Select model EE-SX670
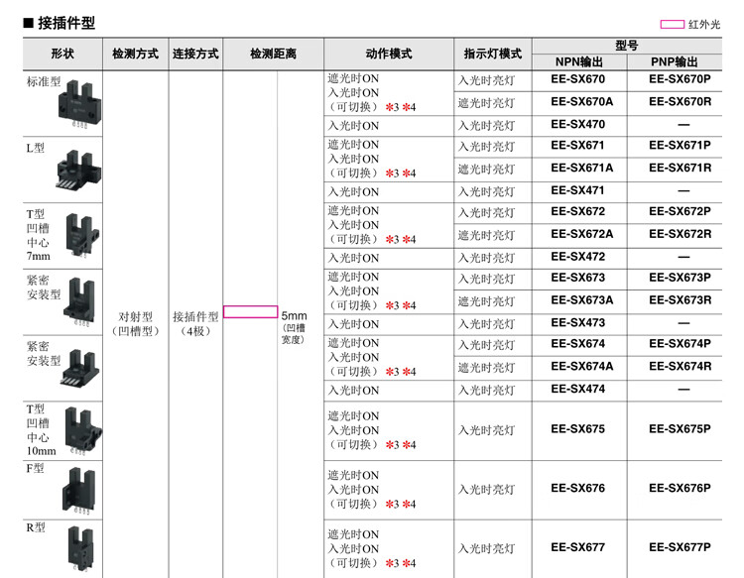Screen dimensions: 744x578 coord(578,79)
